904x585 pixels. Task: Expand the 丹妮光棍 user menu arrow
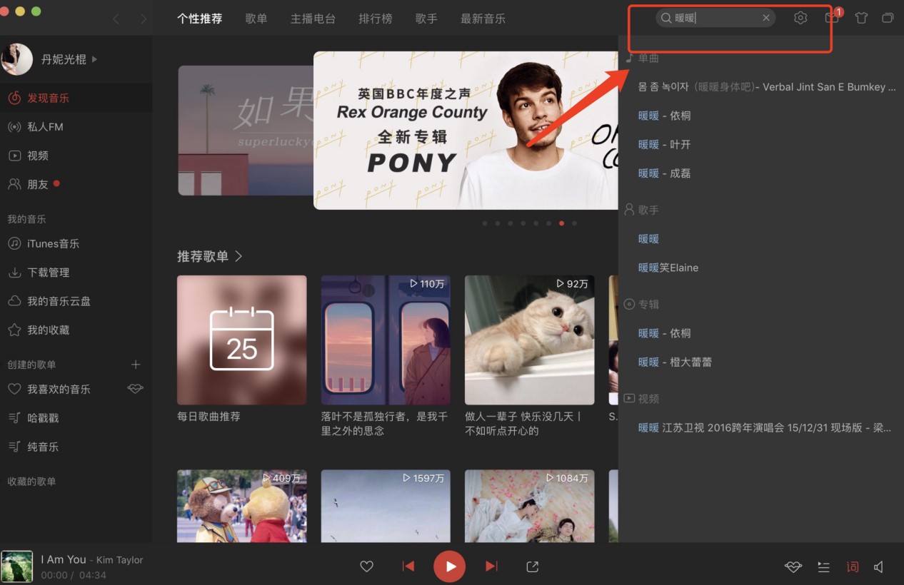[x=95, y=59]
